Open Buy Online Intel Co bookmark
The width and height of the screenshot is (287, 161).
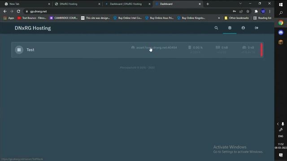click(127, 18)
